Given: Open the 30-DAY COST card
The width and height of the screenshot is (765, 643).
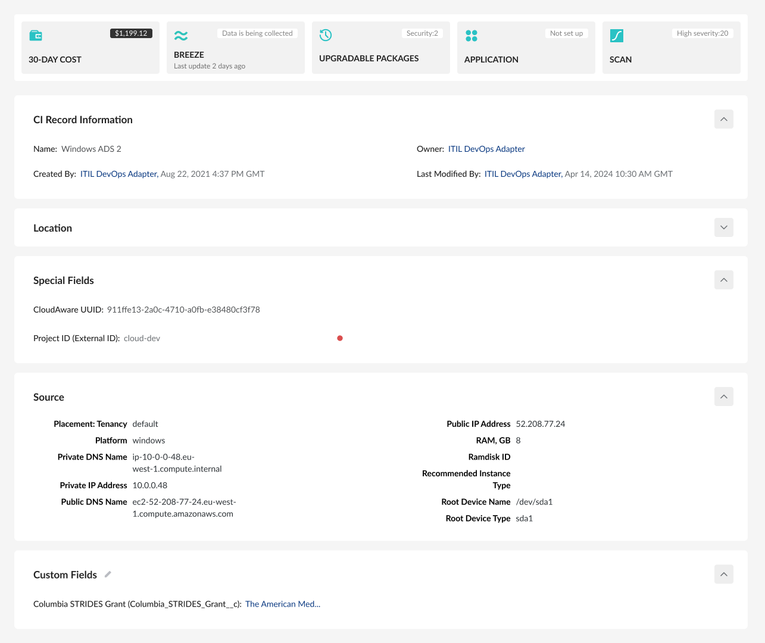Looking at the screenshot, I should (90, 48).
